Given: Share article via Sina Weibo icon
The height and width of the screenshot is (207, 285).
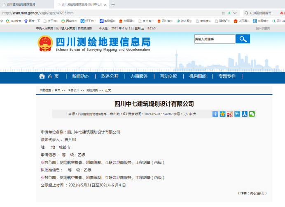Looking at the screenshot, I should point(230,114).
